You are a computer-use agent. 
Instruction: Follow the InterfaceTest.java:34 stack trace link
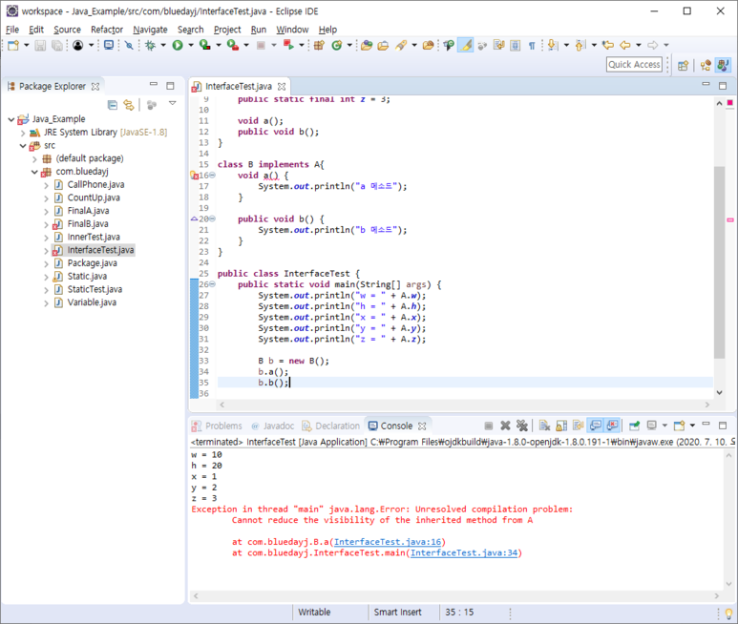[x=464, y=553]
